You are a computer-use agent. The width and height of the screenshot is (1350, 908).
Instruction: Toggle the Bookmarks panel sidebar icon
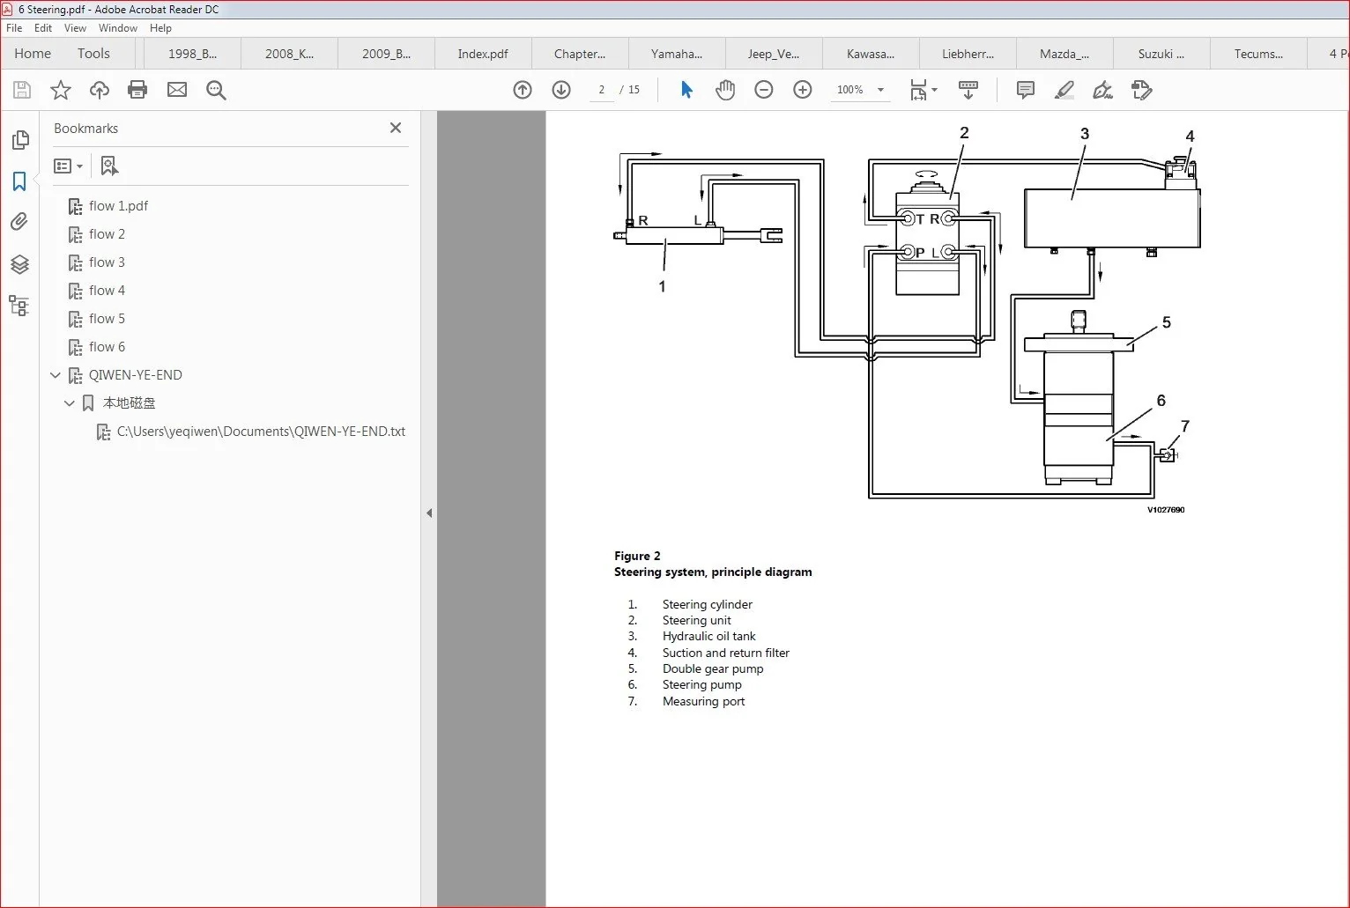coord(19,181)
